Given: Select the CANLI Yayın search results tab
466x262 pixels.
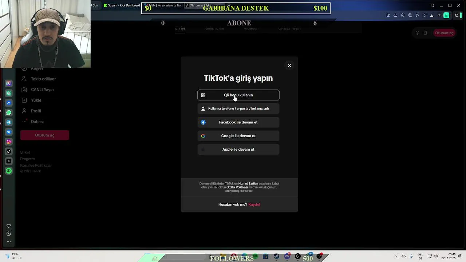Looking at the screenshot, I should point(289,28).
